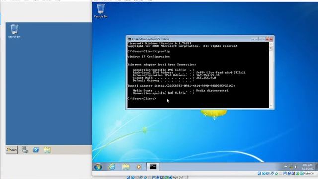This screenshot has width=318, height=179.
Task: Click the IPv4 address 169.254.57.34
Action: [208, 75]
